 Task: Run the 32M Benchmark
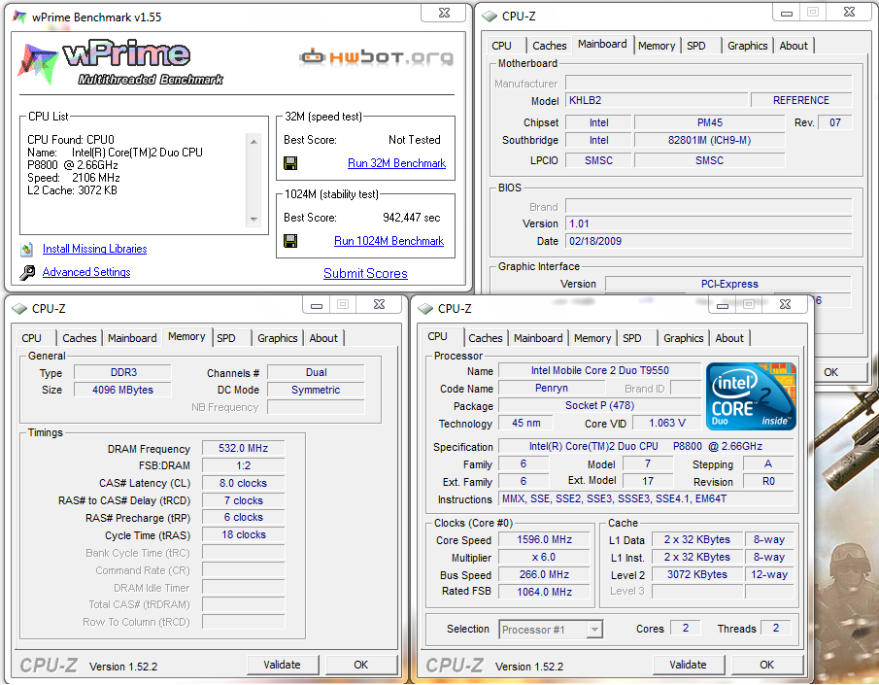(x=396, y=163)
